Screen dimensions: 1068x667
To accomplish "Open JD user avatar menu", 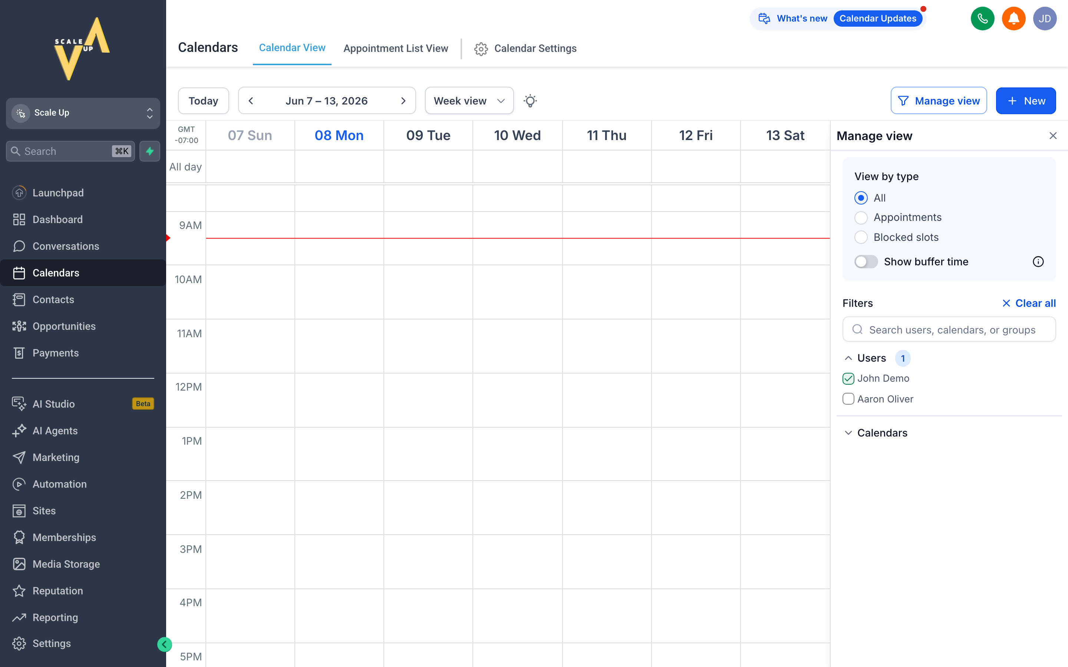I will point(1044,19).
